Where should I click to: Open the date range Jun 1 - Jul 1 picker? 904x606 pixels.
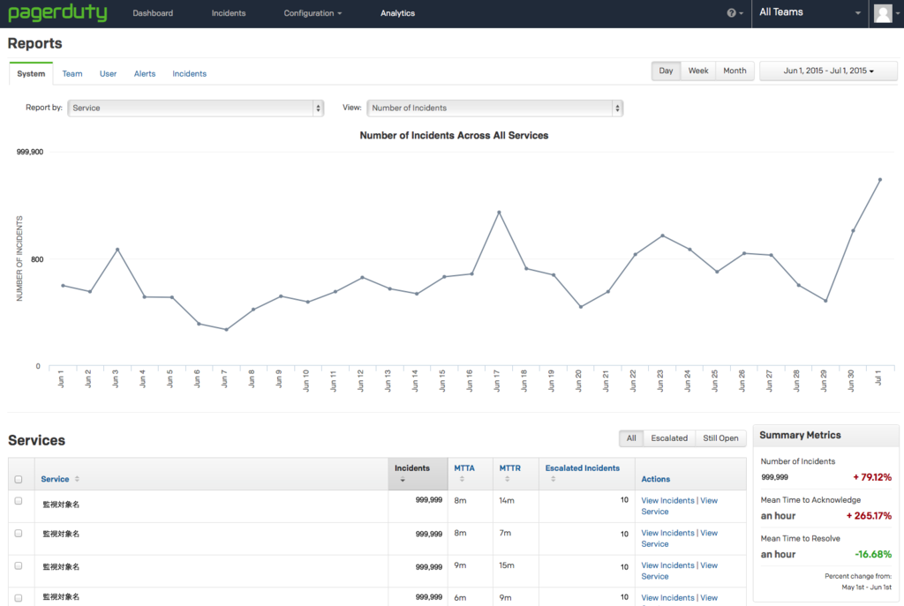click(828, 71)
